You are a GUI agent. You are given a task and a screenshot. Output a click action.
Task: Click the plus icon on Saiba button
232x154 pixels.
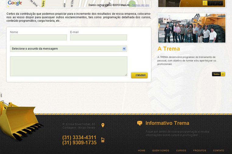[223, 74]
